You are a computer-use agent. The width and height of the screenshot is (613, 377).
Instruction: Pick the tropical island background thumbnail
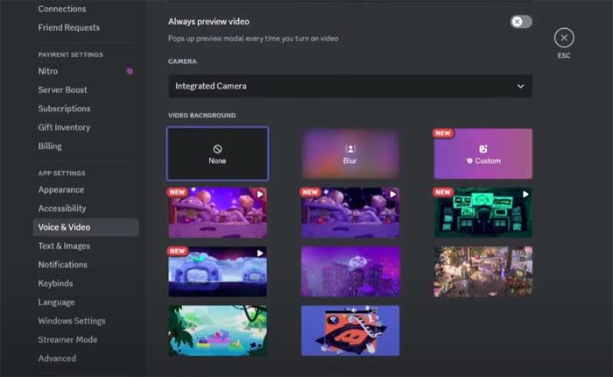pos(218,331)
